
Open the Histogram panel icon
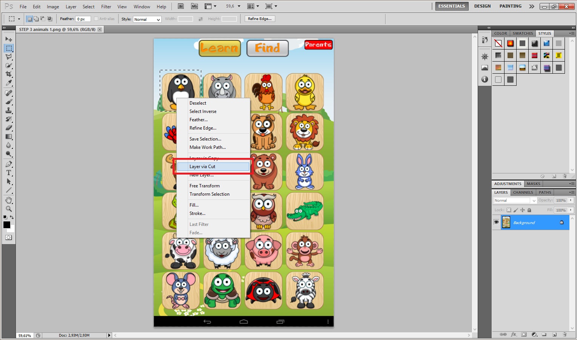click(x=485, y=68)
